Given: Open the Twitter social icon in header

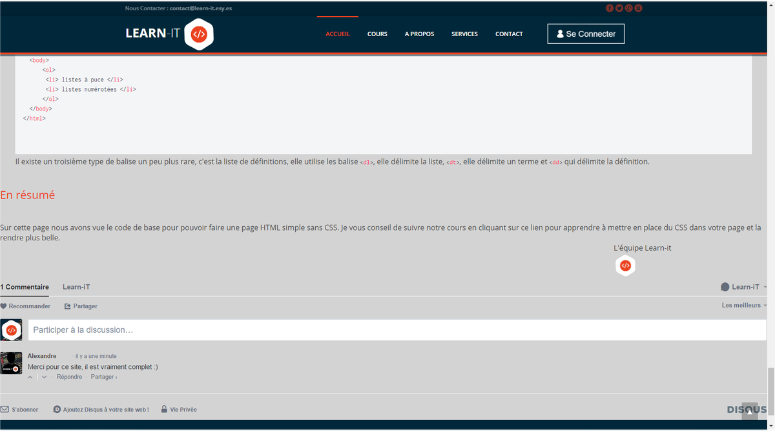Looking at the screenshot, I should click(619, 8).
